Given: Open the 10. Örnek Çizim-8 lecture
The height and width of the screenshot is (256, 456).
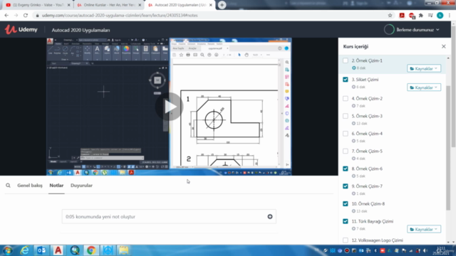Looking at the screenshot, I should pos(368,204).
